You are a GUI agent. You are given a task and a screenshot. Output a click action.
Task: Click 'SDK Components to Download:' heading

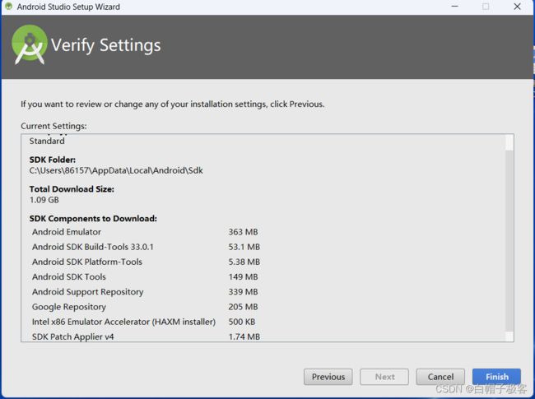93,218
